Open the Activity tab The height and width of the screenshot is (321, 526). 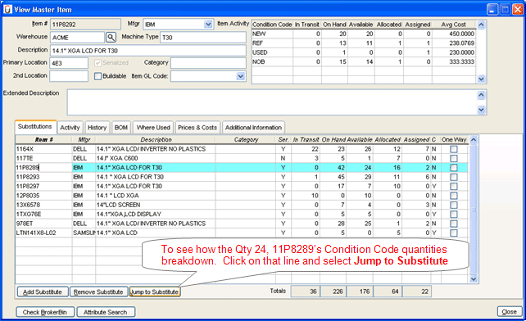(70, 128)
